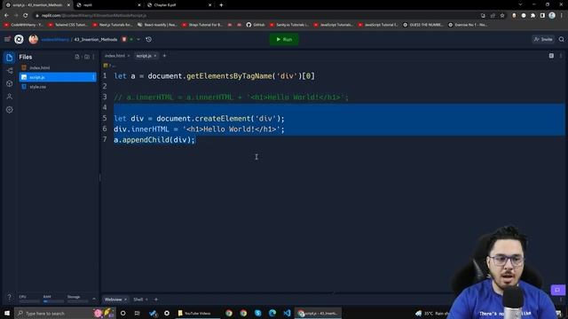568x319 pixels.
Task: Click the Windows taskbar search box
Action: point(65,313)
